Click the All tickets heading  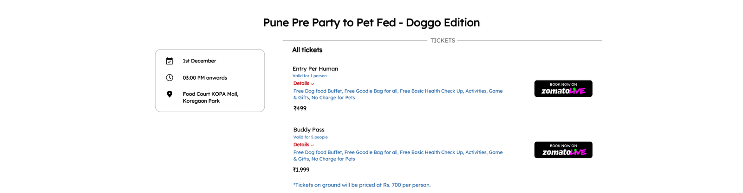pos(307,50)
